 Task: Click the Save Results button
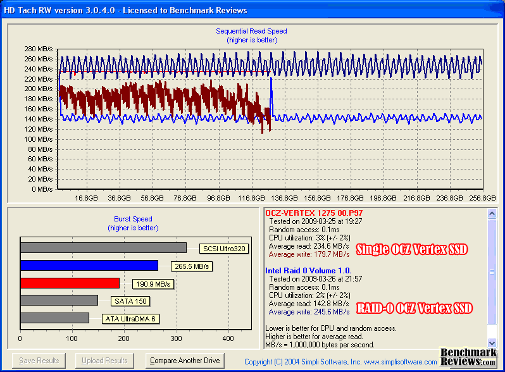click(39, 361)
